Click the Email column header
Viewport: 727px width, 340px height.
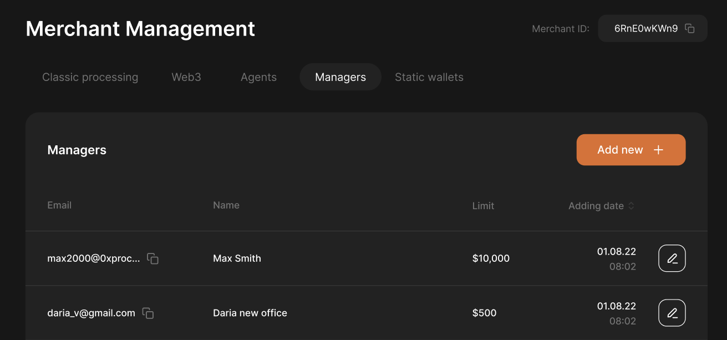coord(59,205)
